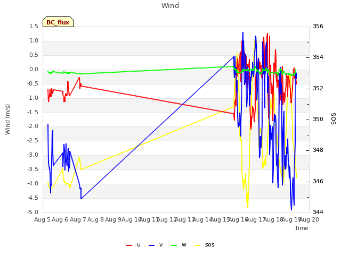Click the '356' right-axis value

(x=318, y=27)
